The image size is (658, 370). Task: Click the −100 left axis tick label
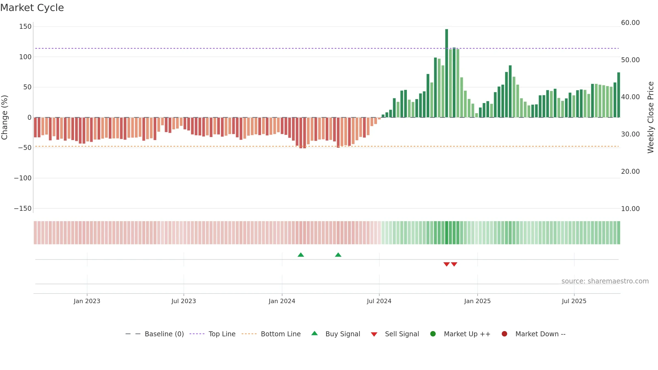(x=23, y=178)
